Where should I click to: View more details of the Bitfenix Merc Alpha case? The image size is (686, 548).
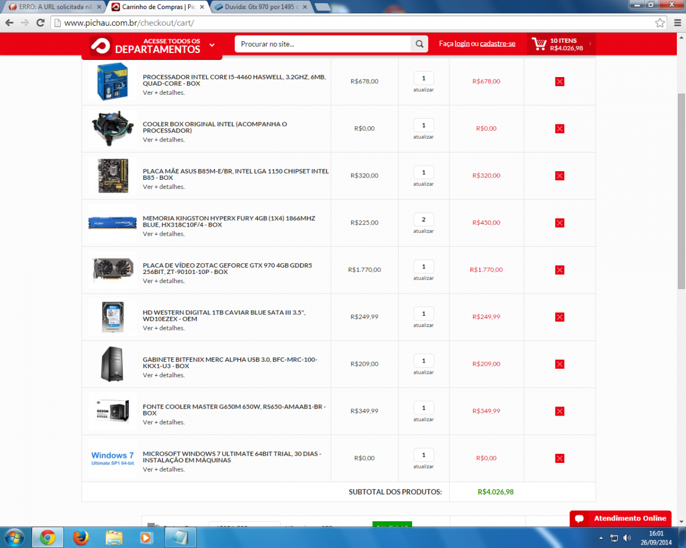coord(163,375)
